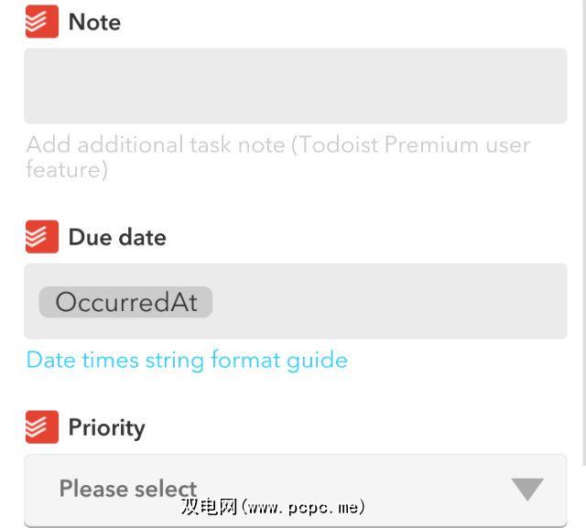The width and height of the screenshot is (586, 528).
Task: Focus the empty Note text field
Action: pos(295,86)
